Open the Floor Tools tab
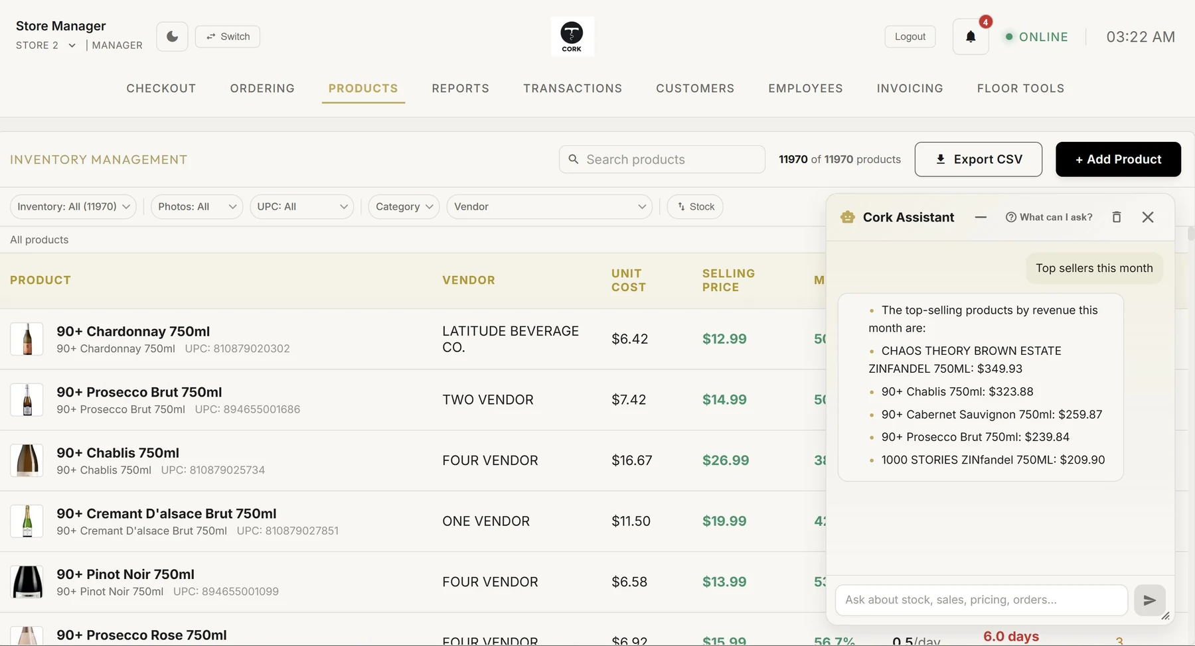The width and height of the screenshot is (1195, 646). pyautogui.click(x=1020, y=88)
